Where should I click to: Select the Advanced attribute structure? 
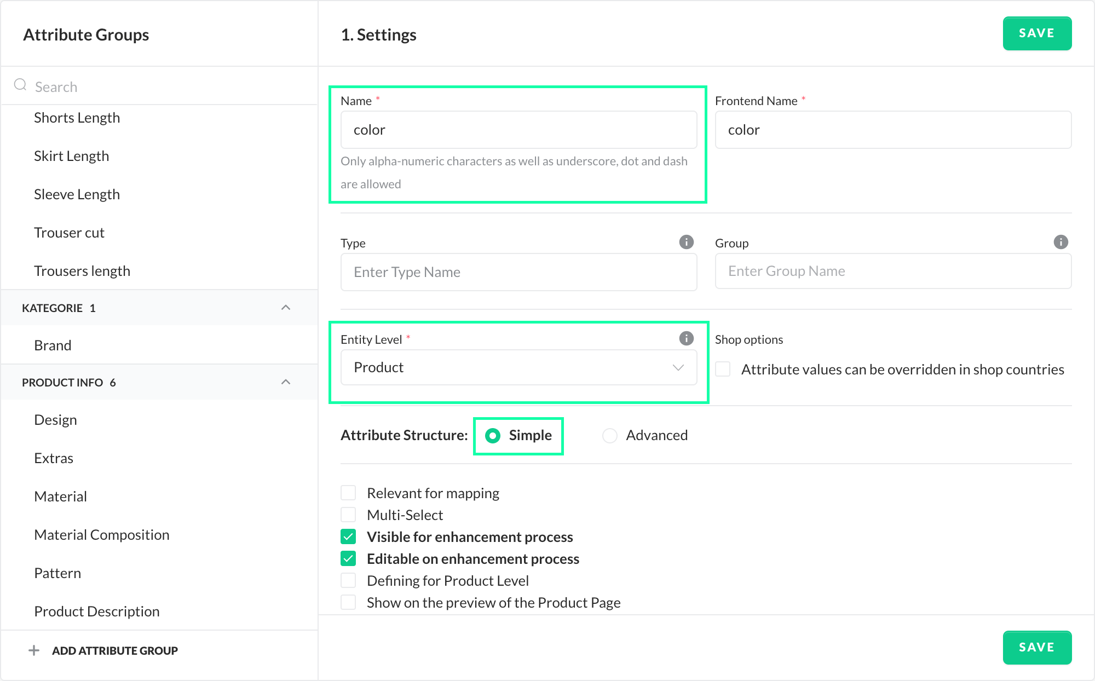(x=610, y=436)
